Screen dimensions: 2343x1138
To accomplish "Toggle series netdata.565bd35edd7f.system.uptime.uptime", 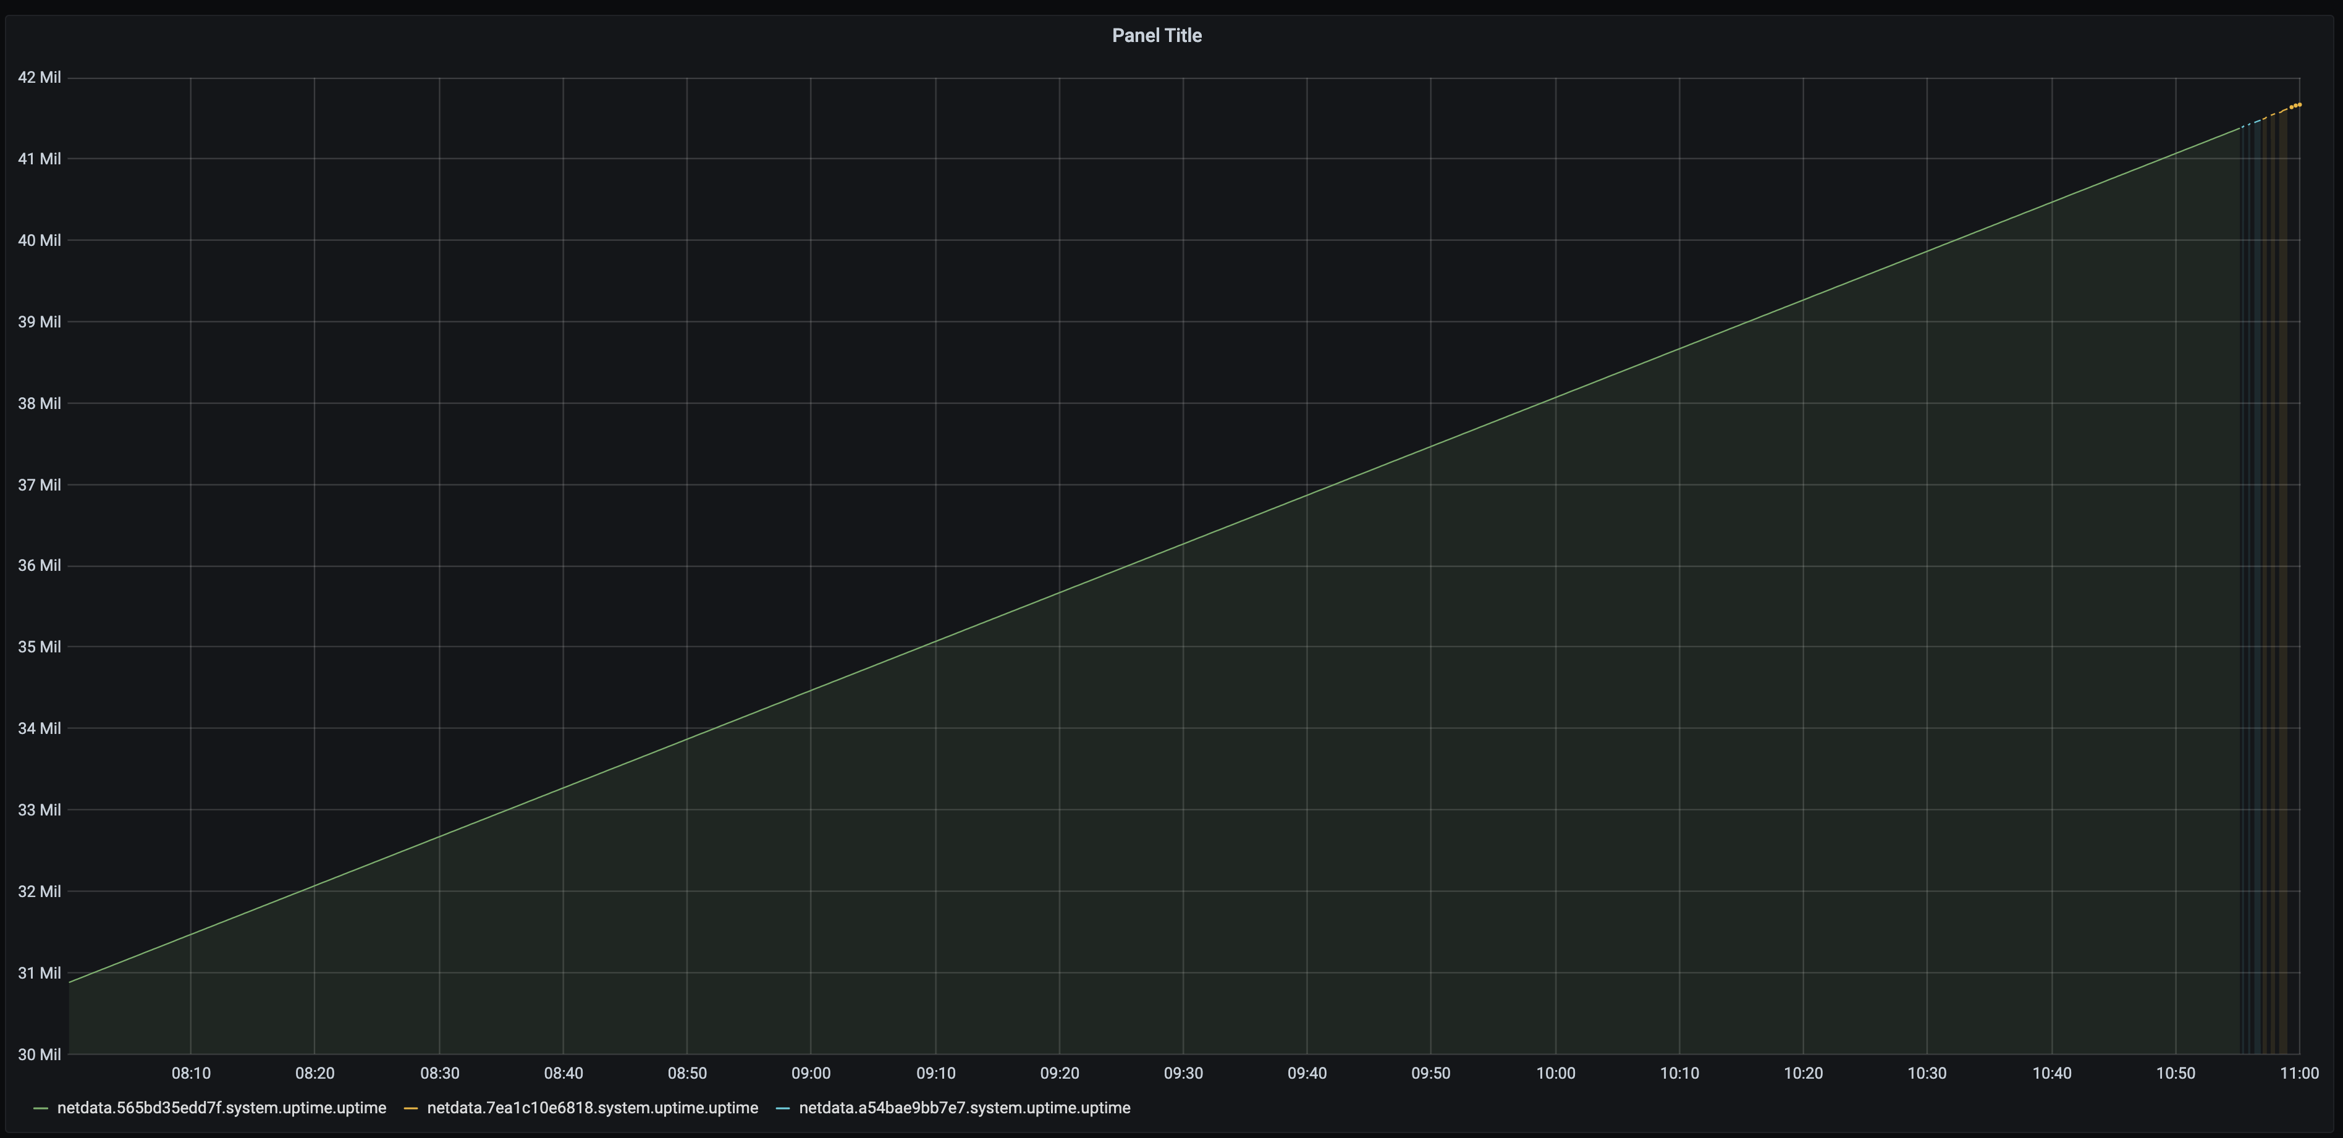I will pyautogui.click(x=220, y=1108).
